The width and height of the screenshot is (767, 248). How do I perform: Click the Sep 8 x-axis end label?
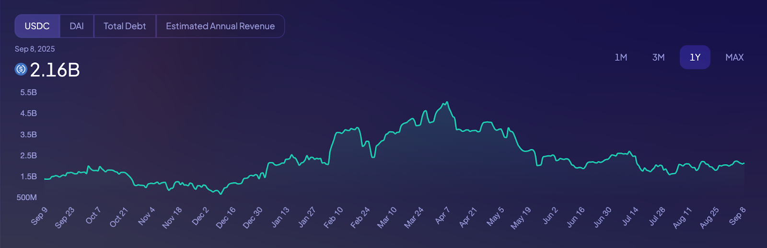pyautogui.click(x=737, y=216)
